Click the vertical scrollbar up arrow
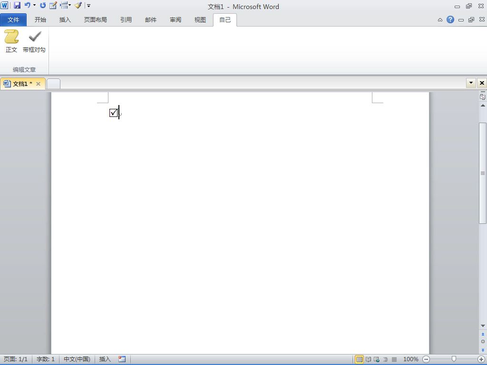The height and width of the screenshot is (365, 487). pyautogui.click(x=483, y=106)
